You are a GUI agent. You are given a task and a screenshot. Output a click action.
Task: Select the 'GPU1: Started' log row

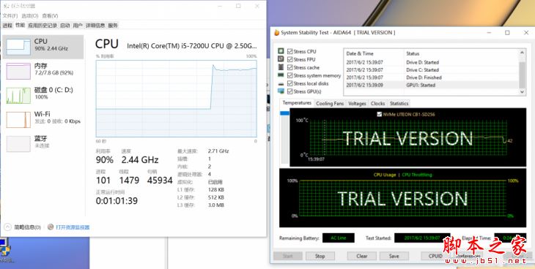431,85
